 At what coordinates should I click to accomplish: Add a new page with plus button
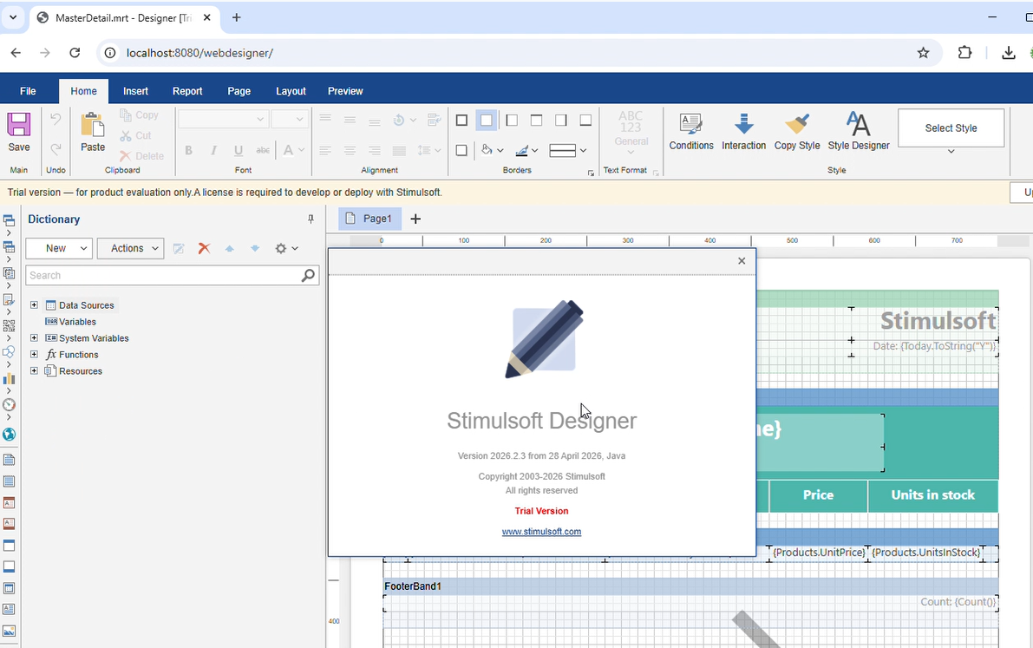click(415, 219)
